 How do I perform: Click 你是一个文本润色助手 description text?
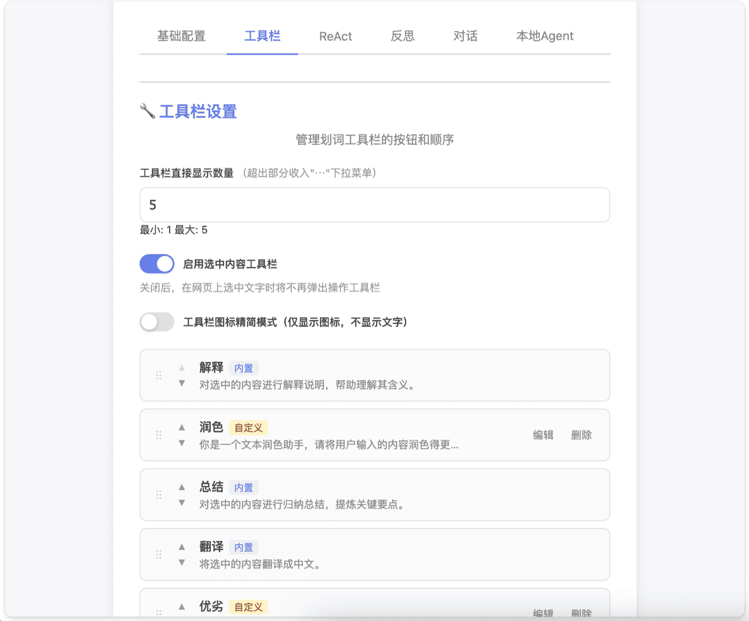coord(329,445)
